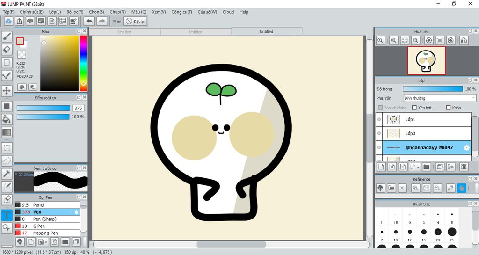
Task: Select the Brush tool in left toolbar
Action: click(x=7, y=36)
